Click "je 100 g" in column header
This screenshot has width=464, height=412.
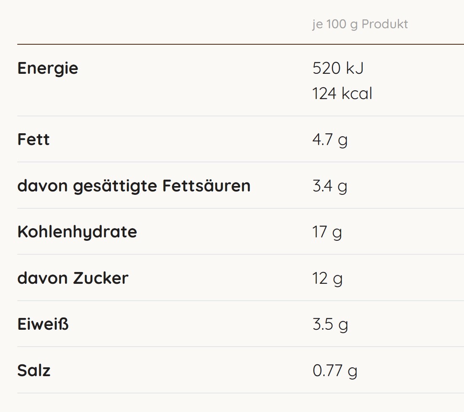point(335,24)
